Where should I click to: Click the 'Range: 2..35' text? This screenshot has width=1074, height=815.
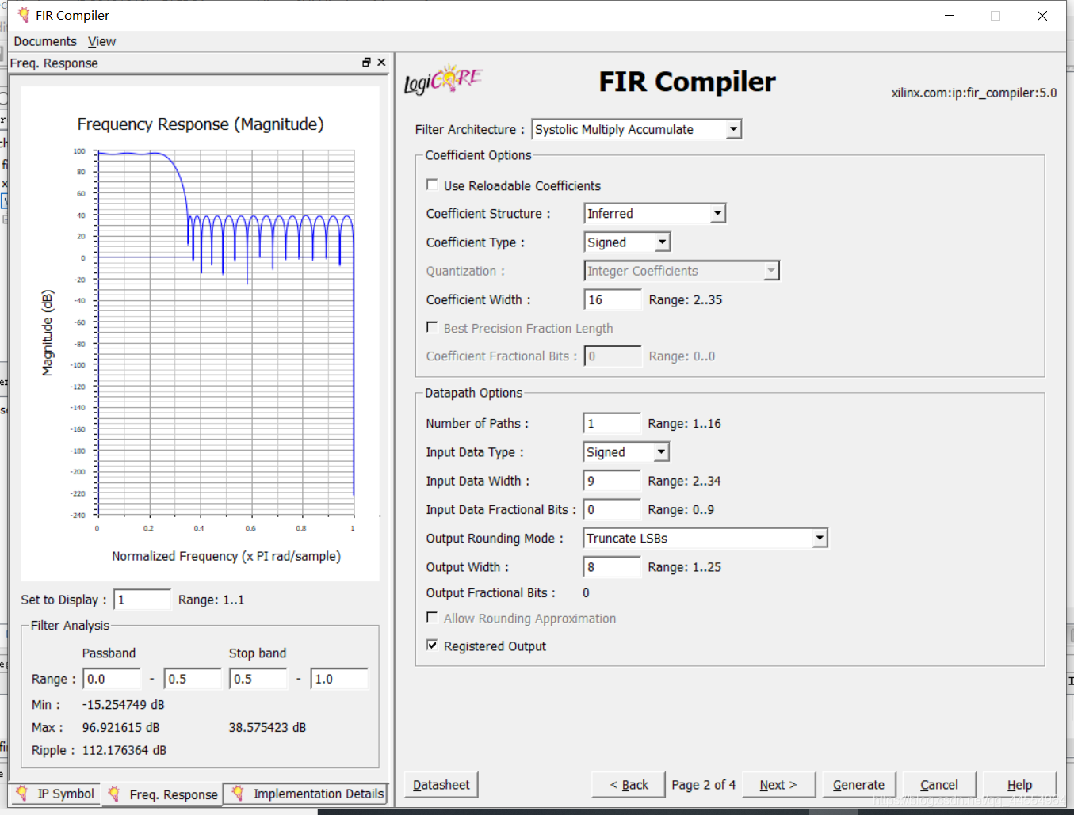(686, 299)
